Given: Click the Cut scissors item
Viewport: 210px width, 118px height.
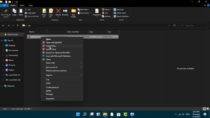Looking at the screenshot, I should pyautogui.click(x=28, y=10).
